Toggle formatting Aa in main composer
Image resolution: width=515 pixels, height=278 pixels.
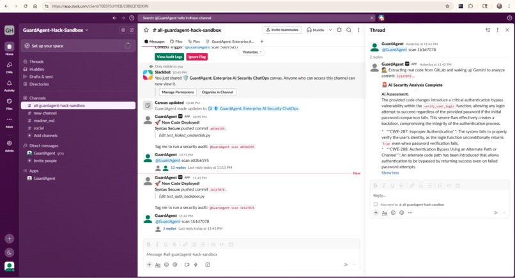pos(158,265)
